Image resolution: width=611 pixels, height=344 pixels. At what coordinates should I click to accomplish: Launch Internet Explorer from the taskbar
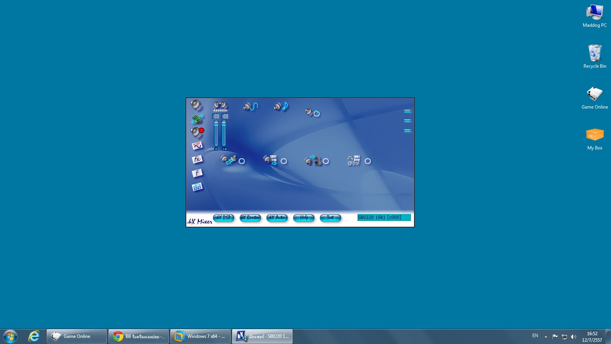pos(34,336)
